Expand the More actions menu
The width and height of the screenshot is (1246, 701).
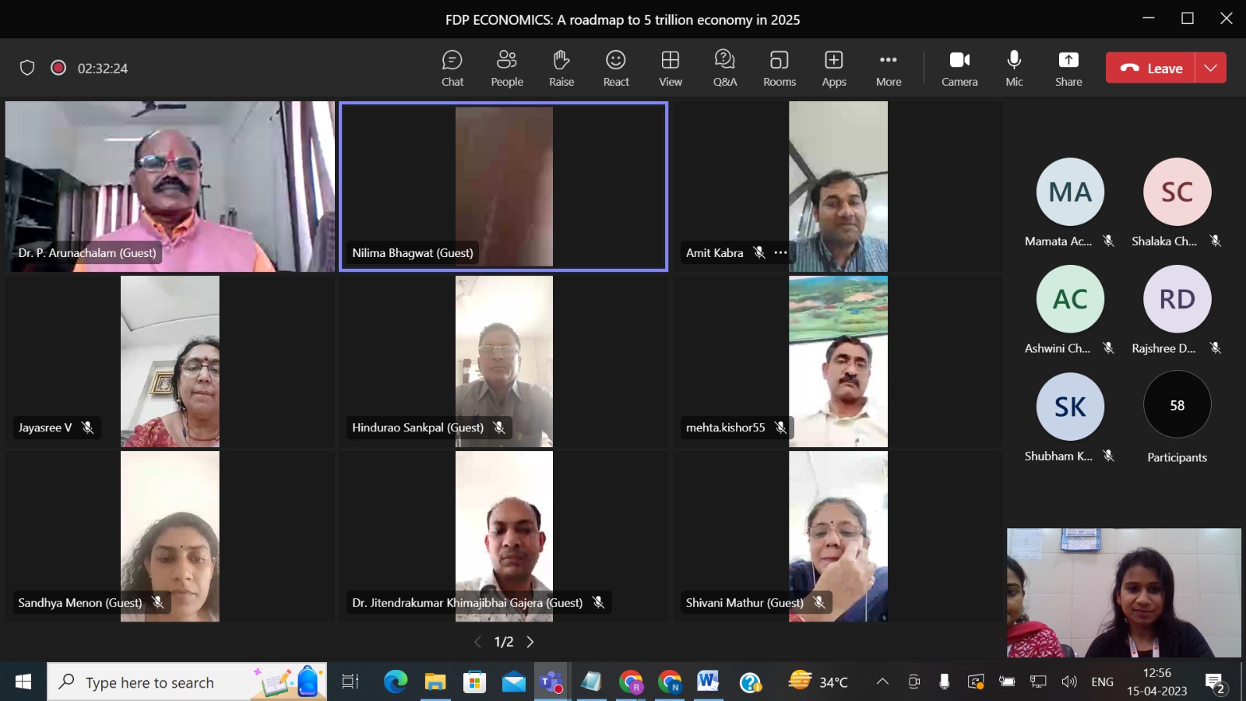889,69
